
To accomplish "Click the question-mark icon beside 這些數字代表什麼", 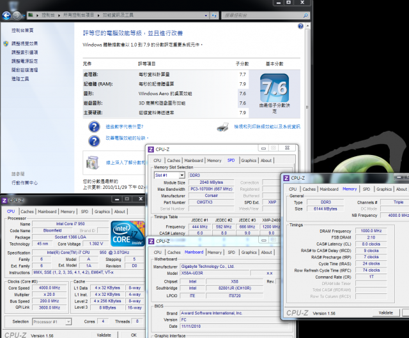I will (x=94, y=127).
